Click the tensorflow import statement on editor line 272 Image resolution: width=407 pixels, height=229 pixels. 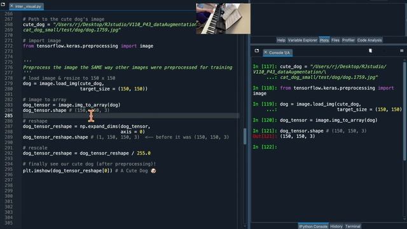88,46
